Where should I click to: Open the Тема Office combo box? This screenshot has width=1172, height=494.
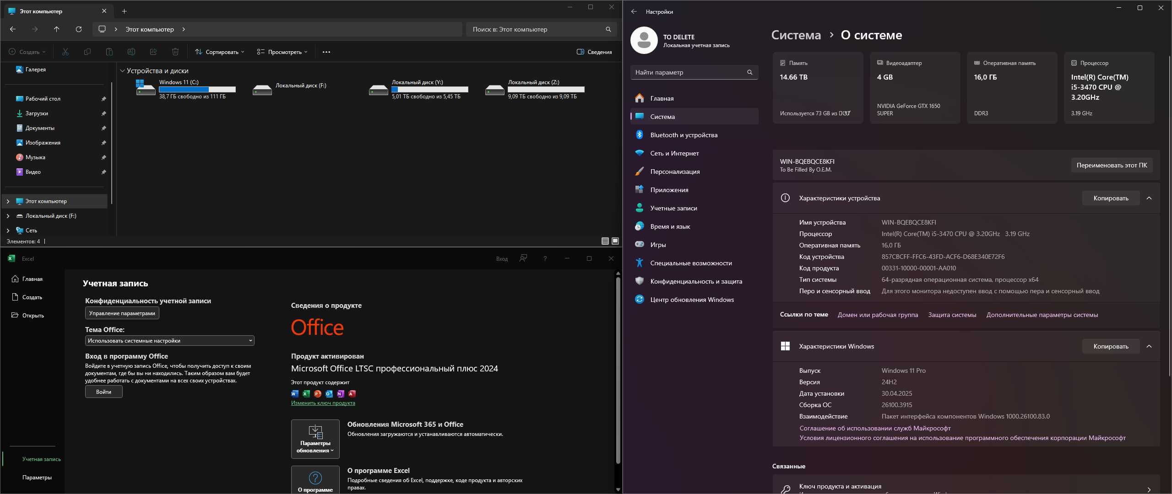pyautogui.click(x=169, y=340)
